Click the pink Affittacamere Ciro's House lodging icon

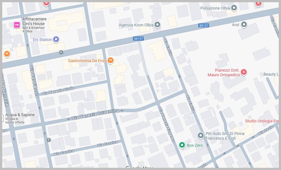(17, 25)
